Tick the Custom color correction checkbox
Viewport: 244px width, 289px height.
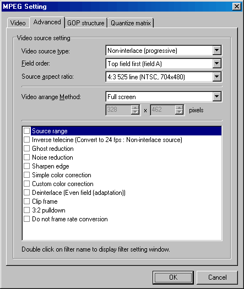tap(27, 184)
